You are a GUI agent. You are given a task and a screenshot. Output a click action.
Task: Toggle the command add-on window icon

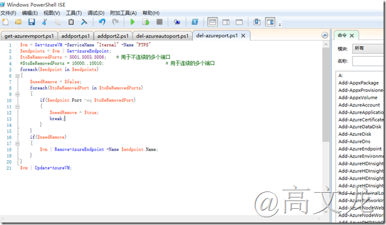257,22
